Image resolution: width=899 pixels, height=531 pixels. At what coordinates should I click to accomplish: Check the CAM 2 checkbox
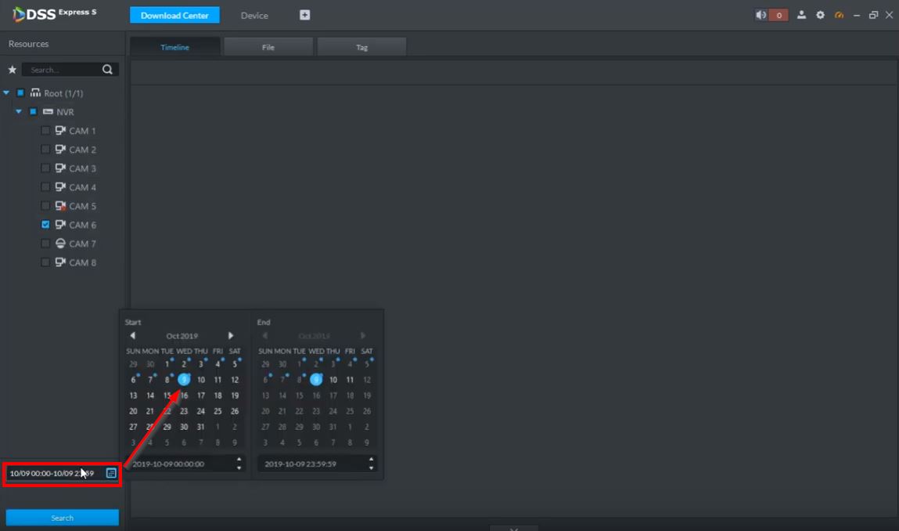point(45,150)
